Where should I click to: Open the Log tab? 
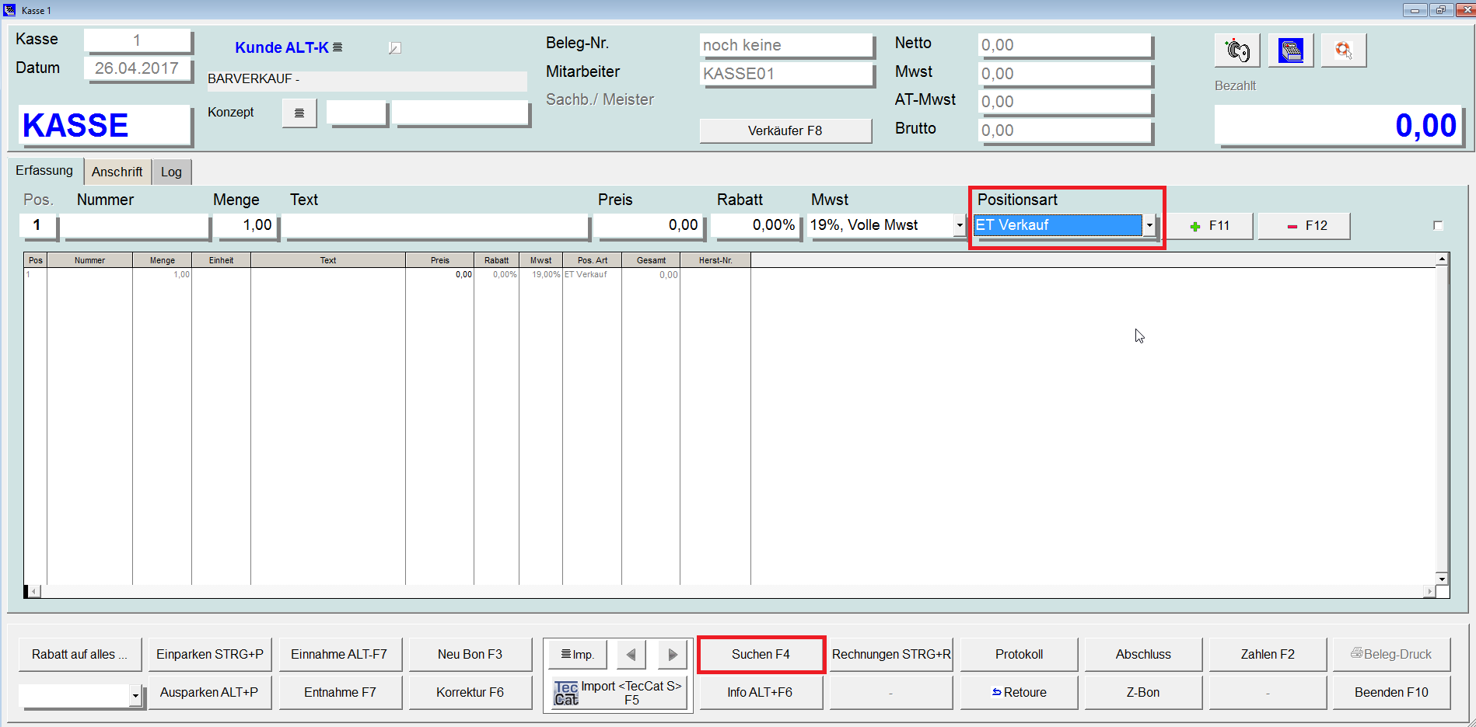pyautogui.click(x=171, y=172)
